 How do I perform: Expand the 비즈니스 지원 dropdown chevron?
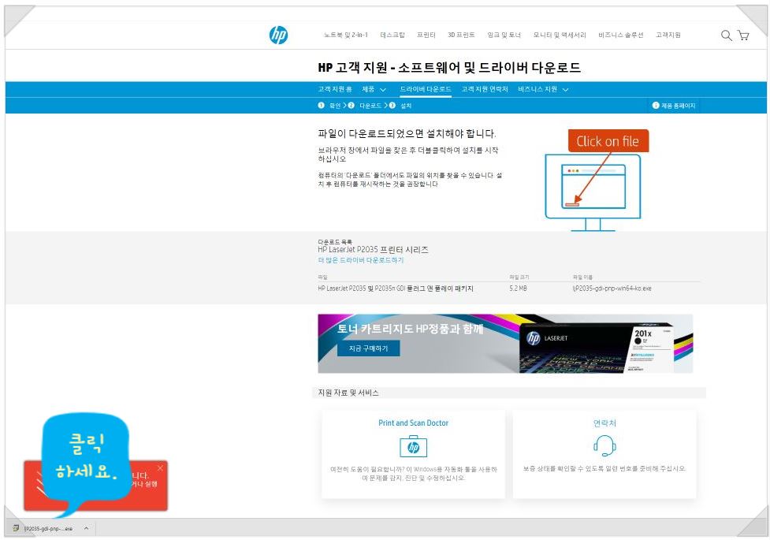(x=565, y=89)
